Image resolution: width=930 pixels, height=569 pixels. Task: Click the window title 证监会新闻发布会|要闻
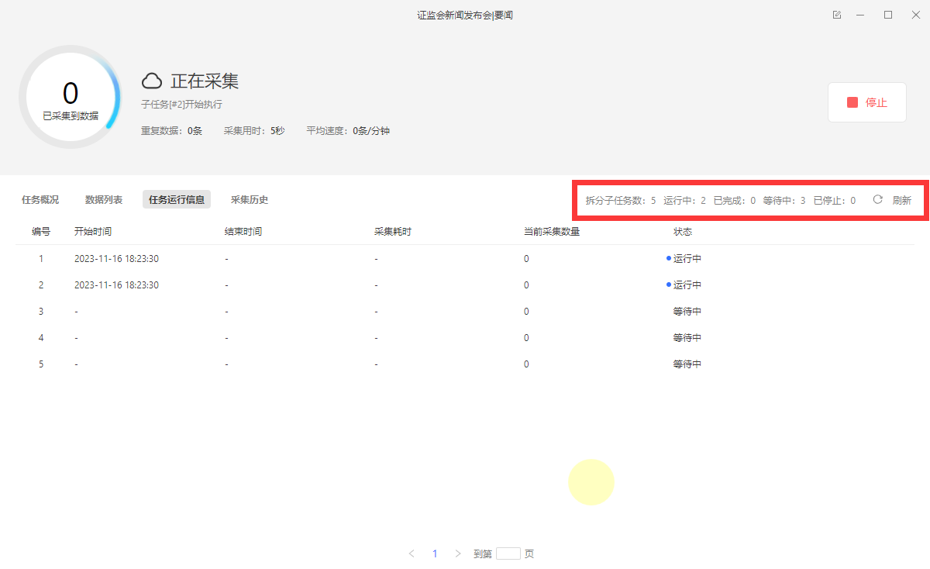tap(465, 15)
